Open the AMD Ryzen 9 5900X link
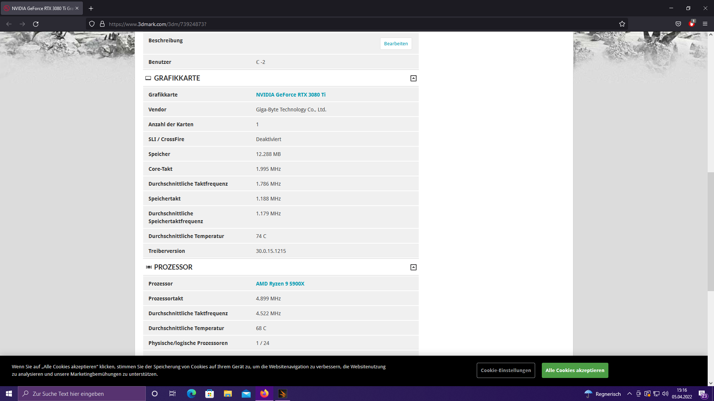The image size is (714, 401). pyautogui.click(x=280, y=284)
